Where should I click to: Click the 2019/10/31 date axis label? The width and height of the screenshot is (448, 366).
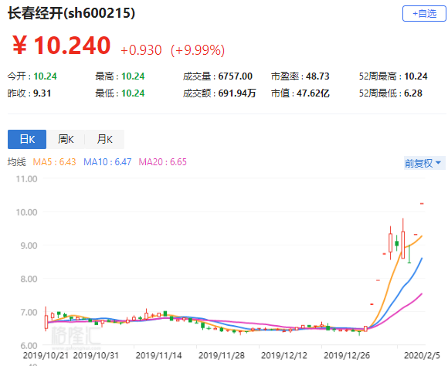(96, 355)
